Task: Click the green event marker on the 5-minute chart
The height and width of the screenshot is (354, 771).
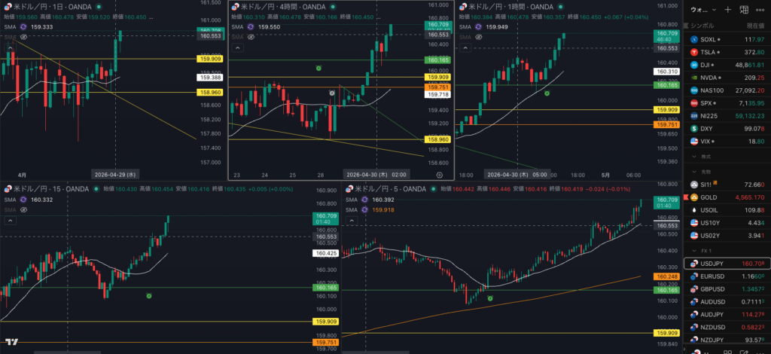Action: pyautogui.click(x=490, y=299)
